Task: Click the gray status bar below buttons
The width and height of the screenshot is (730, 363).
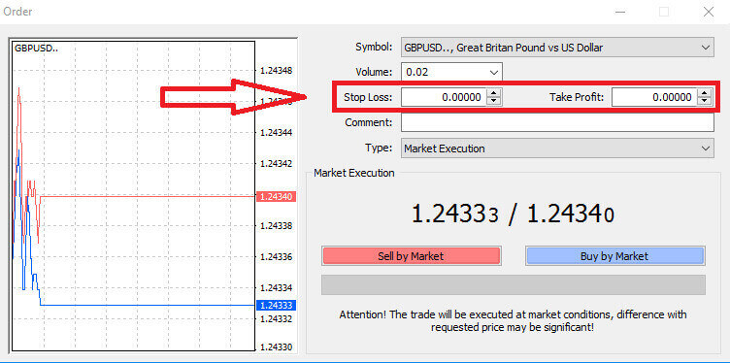Action: pos(514,284)
